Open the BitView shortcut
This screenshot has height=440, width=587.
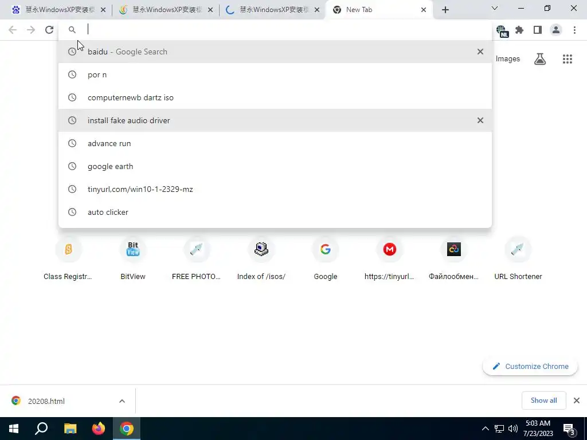click(133, 258)
